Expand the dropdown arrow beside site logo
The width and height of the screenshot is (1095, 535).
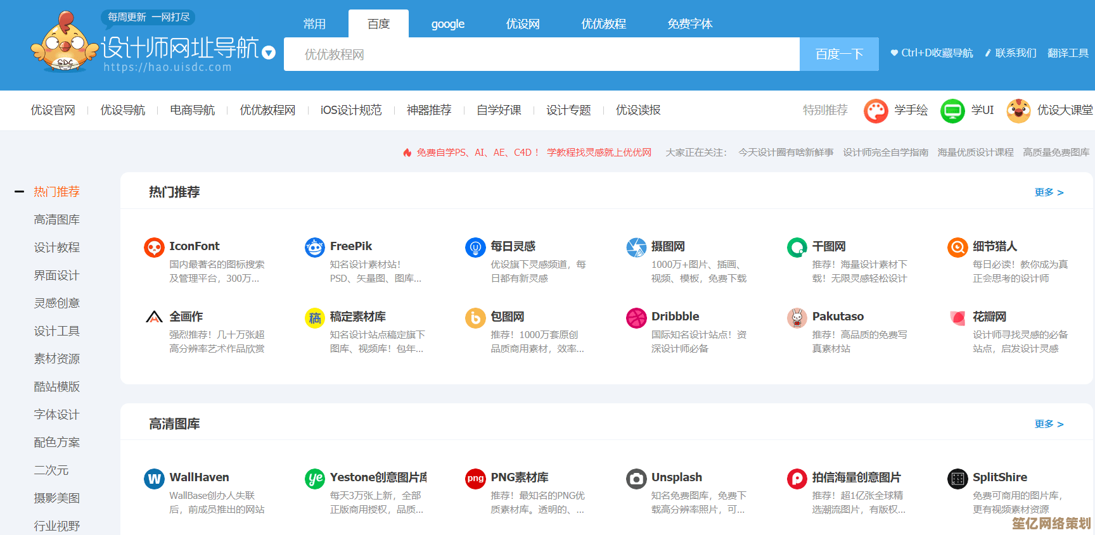pyautogui.click(x=269, y=53)
